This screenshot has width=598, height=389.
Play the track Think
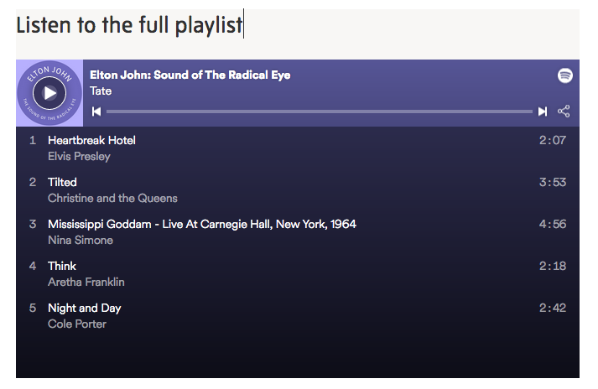(62, 266)
